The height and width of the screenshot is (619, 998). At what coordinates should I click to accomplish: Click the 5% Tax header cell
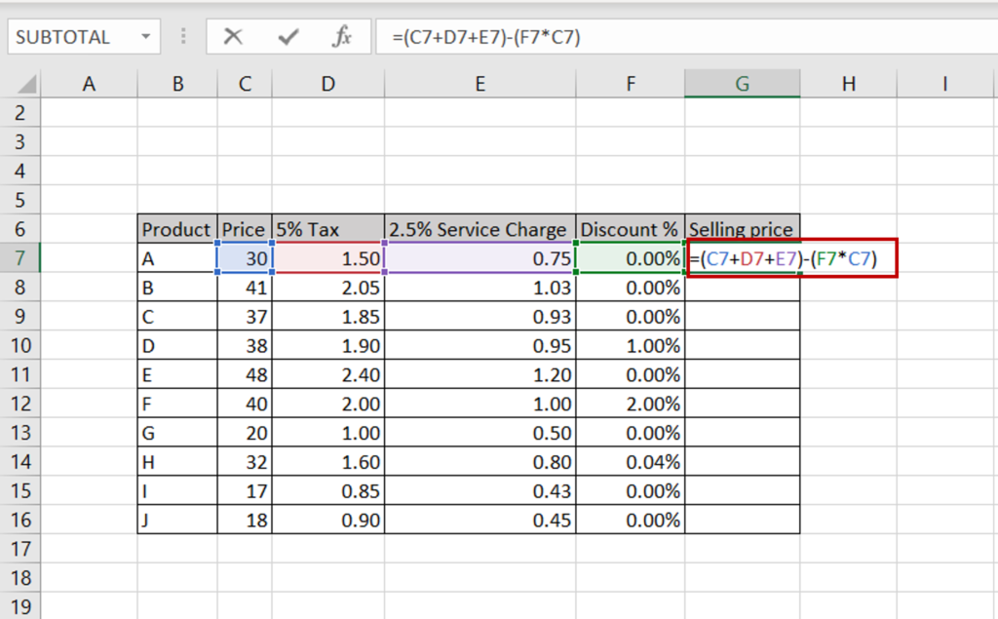[x=327, y=229]
